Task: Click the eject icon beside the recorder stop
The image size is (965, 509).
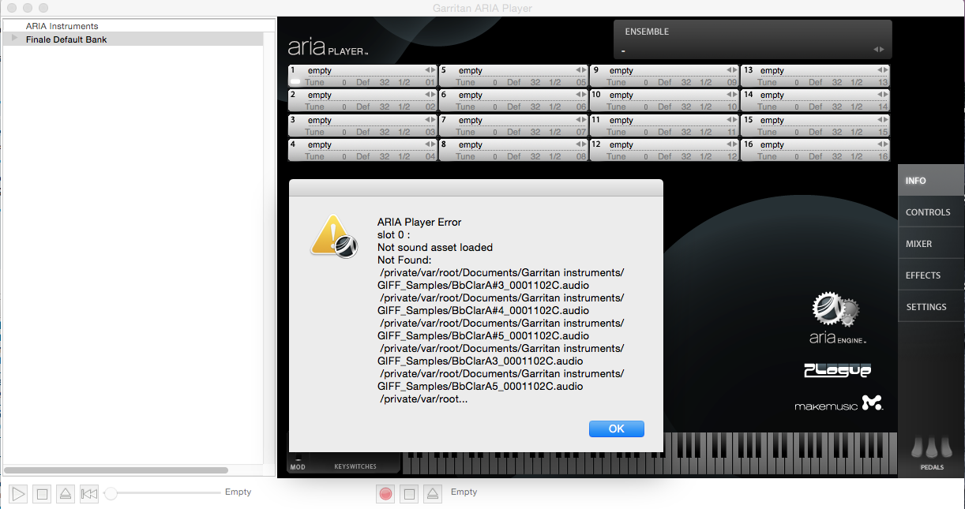Action: [432, 494]
